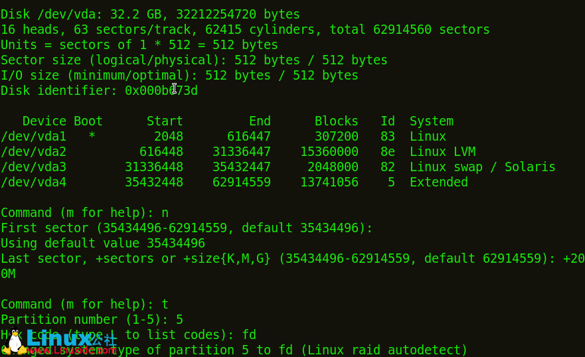
Task: Click start sector 31336448 of vda3
Action: (154, 167)
